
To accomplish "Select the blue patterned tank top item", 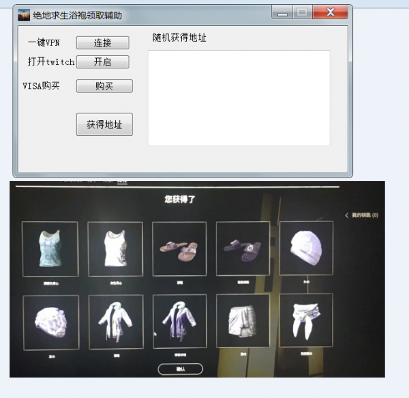I will [x=50, y=249].
